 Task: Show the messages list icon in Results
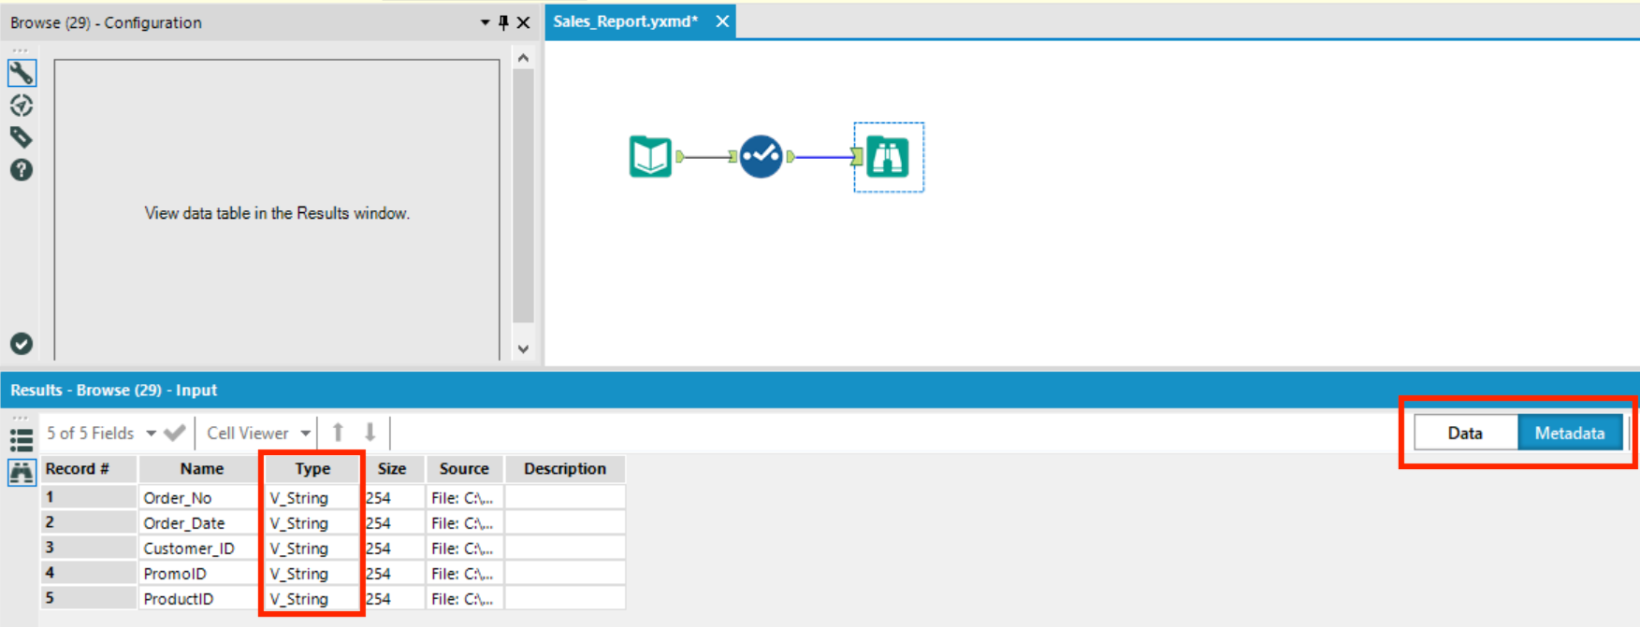click(x=22, y=438)
